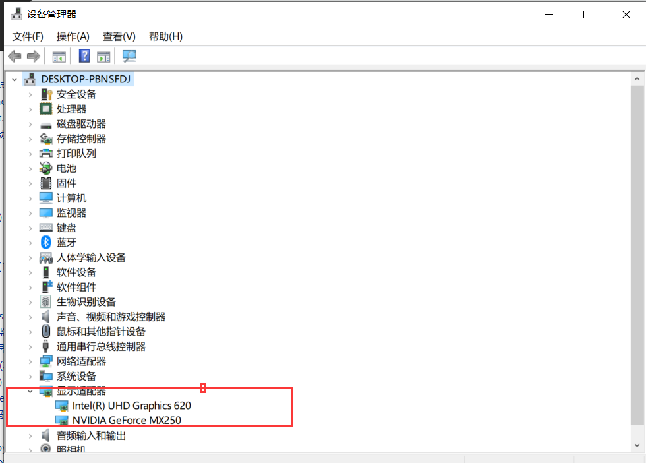Click the 蓝牙 Bluetooth icon
Screen dimensions: 646x463
coord(45,243)
